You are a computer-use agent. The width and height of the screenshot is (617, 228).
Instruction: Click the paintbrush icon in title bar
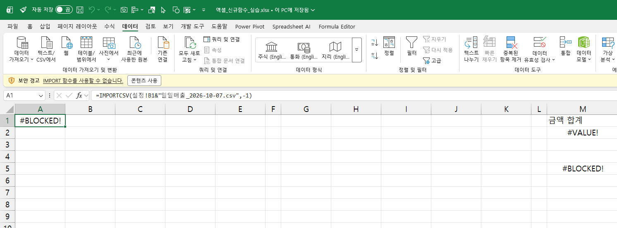[23, 9]
